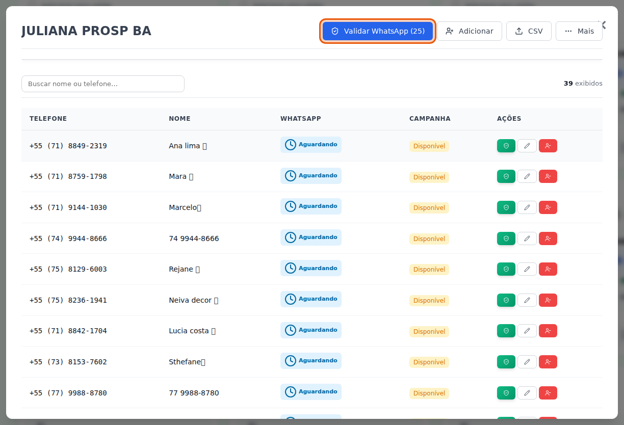Click the CAMPANHA column header
Image resolution: width=624 pixels, height=425 pixels.
coord(430,119)
